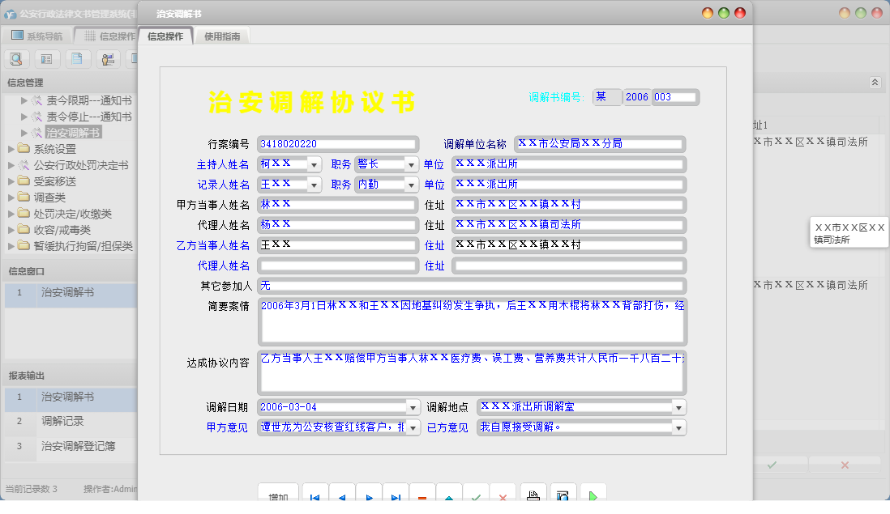Screen dimensions: 890x514
Task: Open the 调解地点 location dropdown
Action: tap(678, 407)
